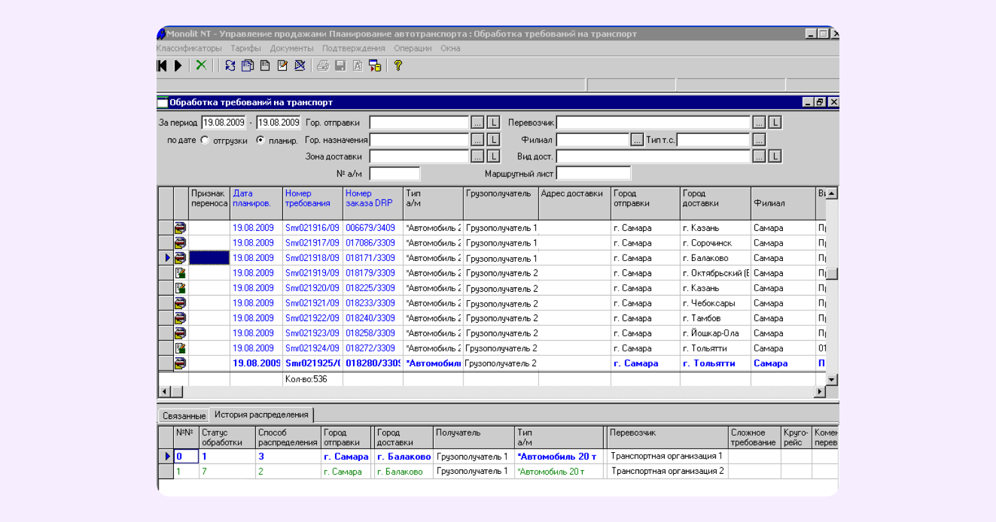
Task: Open the Окна menu
Action: [451, 48]
